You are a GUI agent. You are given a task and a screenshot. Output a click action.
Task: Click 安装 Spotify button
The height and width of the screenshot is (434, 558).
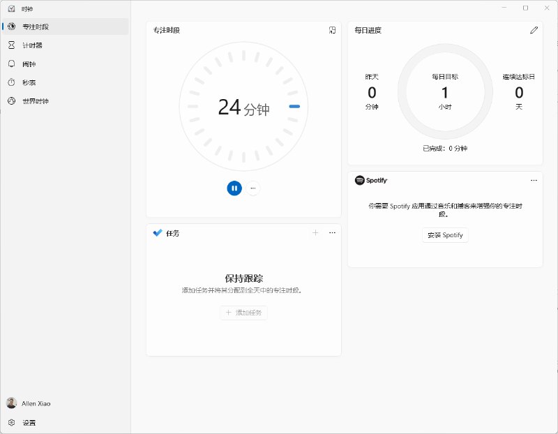pos(445,235)
